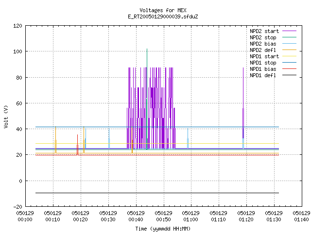The image size is (311, 233).
Task: Select the 'NPD2 defl' legend label
Action: pyautogui.click(x=263, y=50)
